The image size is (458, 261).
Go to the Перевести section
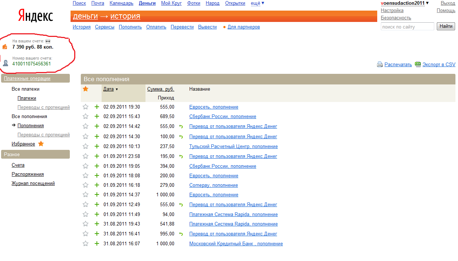click(182, 27)
